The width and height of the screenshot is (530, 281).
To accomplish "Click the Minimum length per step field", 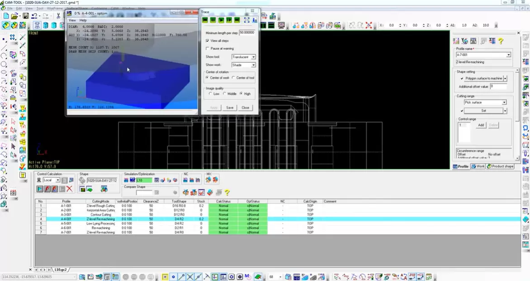I will pyautogui.click(x=247, y=33).
